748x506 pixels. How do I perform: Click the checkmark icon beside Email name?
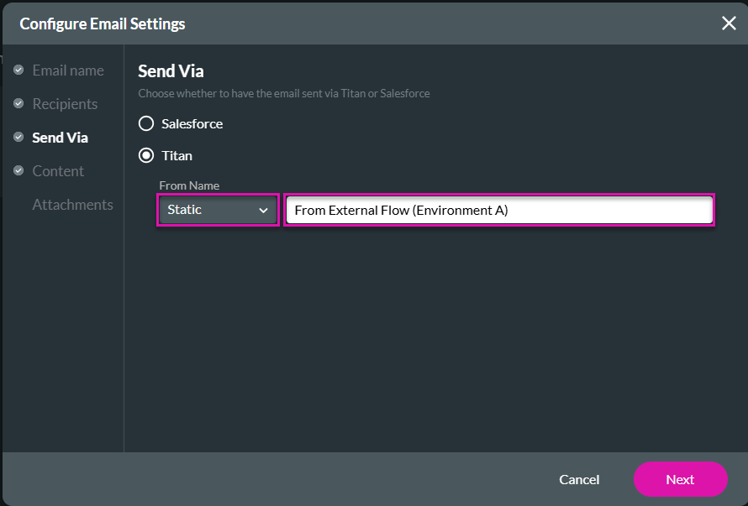pyautogui.click(x=18, y=70)
